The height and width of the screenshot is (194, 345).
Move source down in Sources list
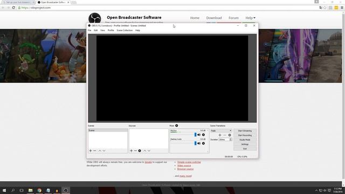point(149,151)
